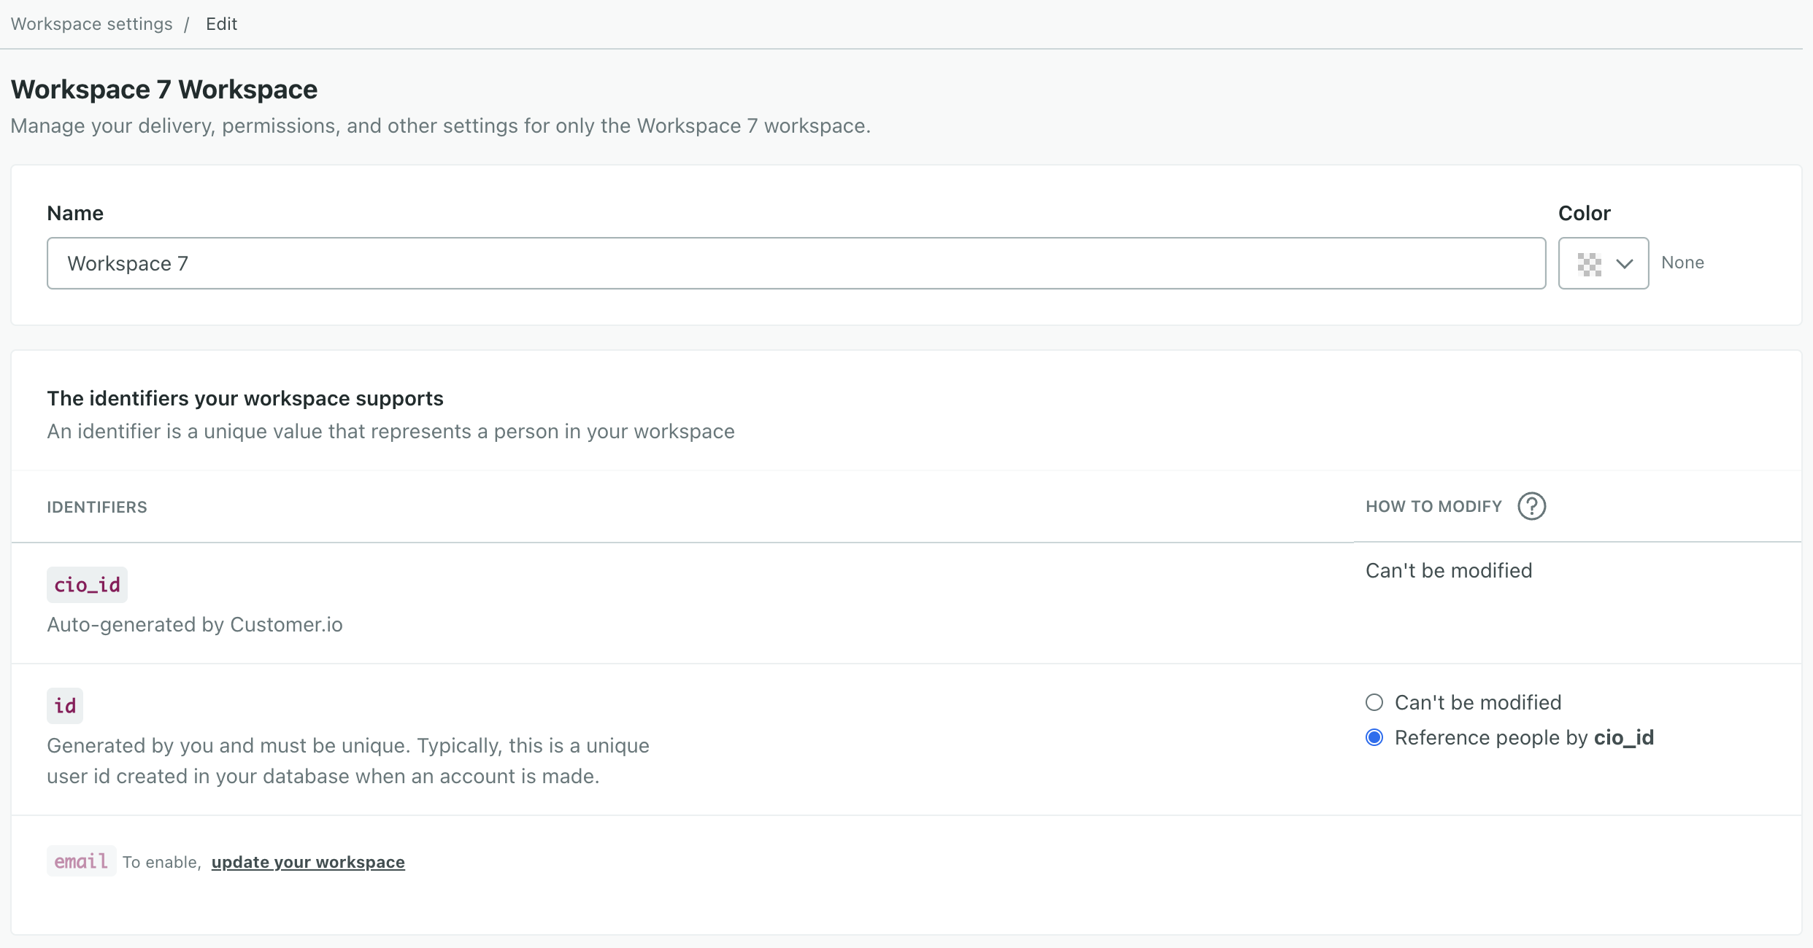Image resolution: width=1813 pixels, height=948 pixels.
Task: Click the cio_id identifier tag
Action: (87, 585)
